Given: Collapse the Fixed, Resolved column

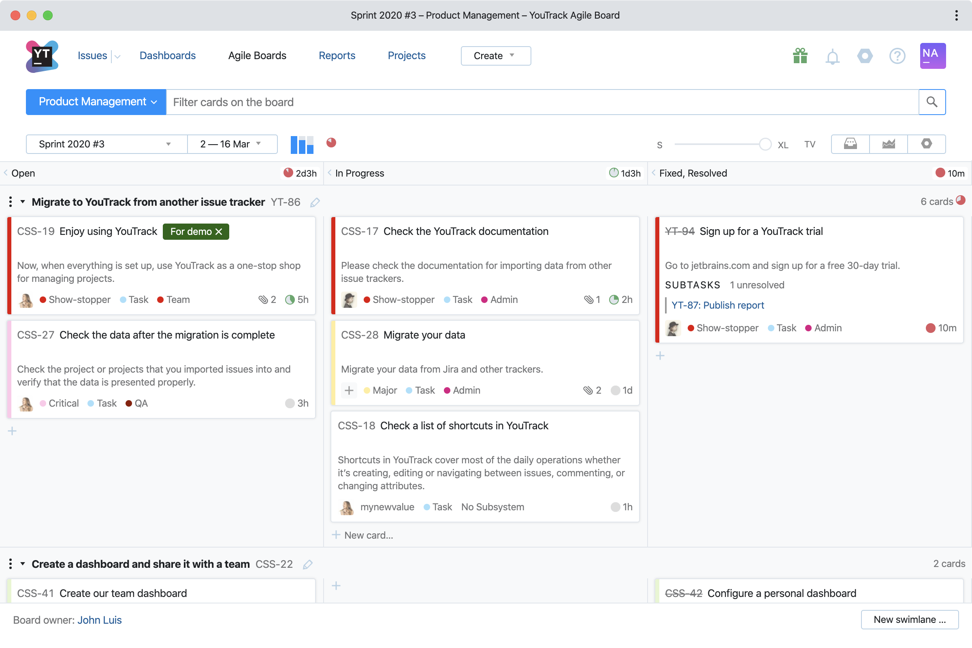Looking at the screenshot, I should (653, 173).
